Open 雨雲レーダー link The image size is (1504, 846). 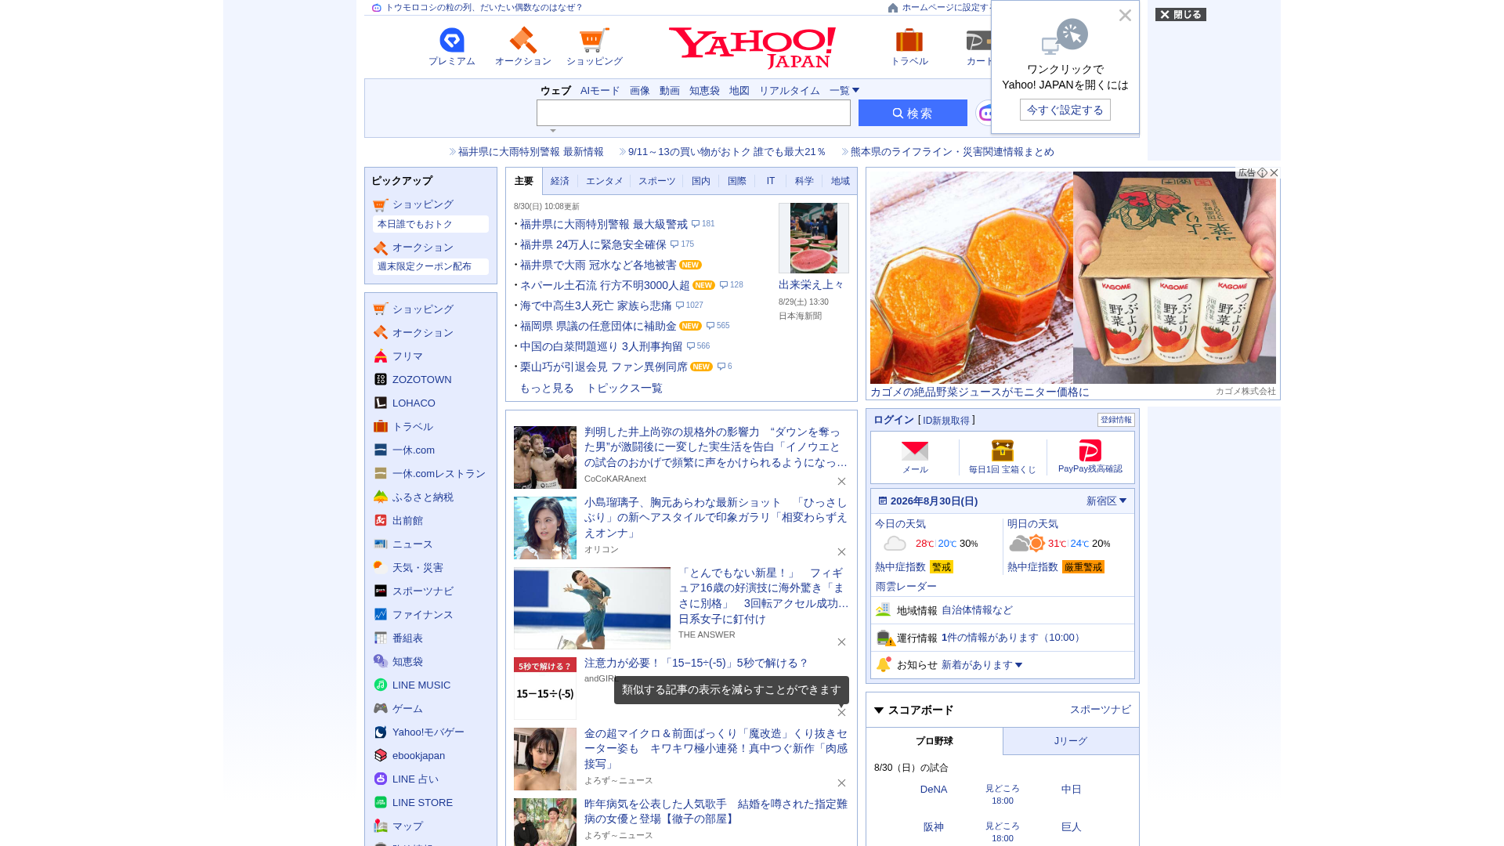point(906,587)
